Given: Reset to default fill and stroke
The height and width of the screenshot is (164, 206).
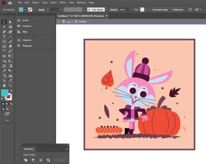Looking at the screenshot, I should [2, 99].
